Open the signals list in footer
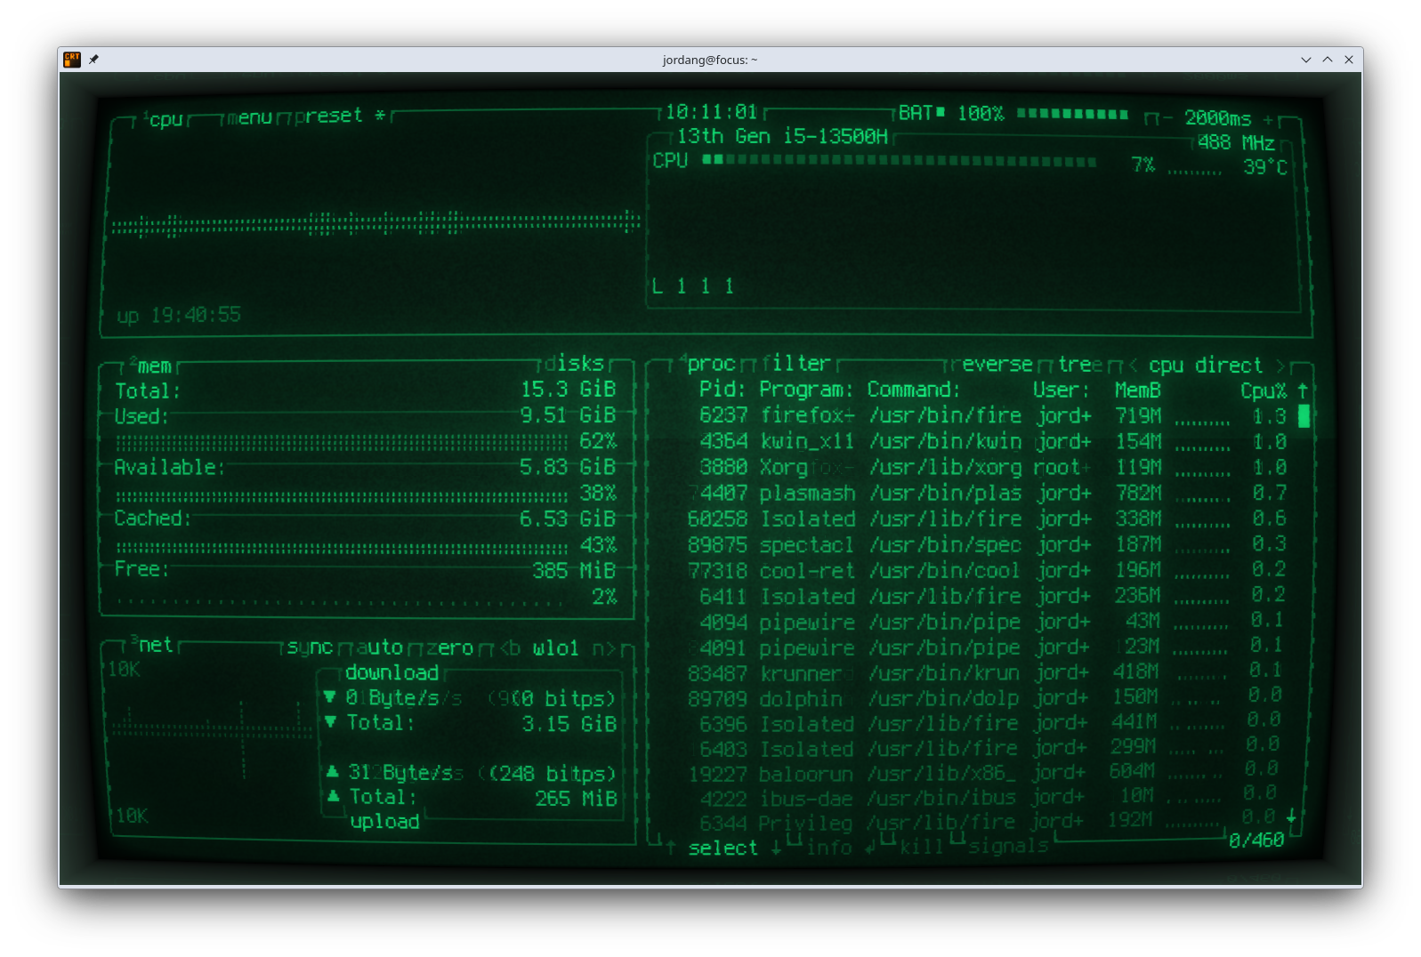 [1008, 845]
